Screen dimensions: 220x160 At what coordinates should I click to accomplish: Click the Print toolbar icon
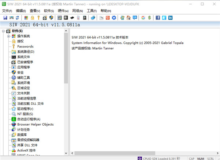(x=11, y=18)
